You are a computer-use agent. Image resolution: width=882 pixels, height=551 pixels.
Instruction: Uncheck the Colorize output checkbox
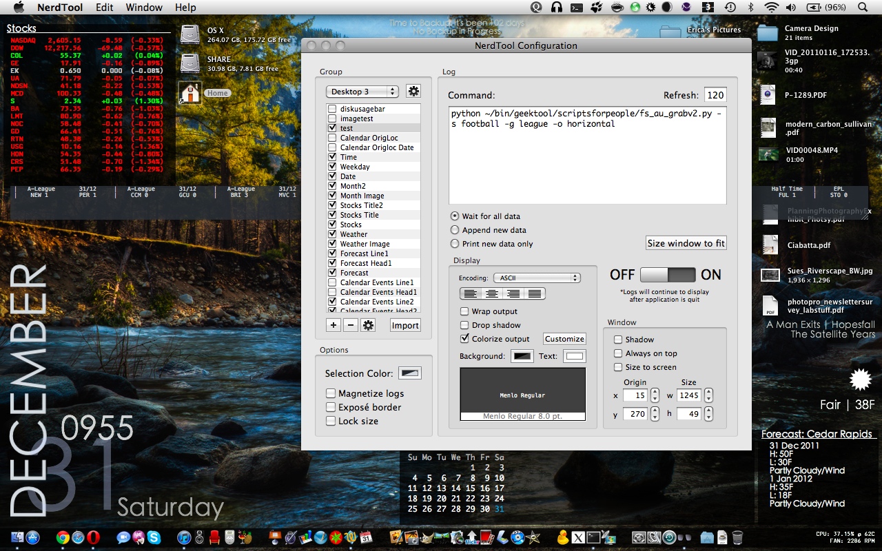pyautogui.click(x=464, y=339)
